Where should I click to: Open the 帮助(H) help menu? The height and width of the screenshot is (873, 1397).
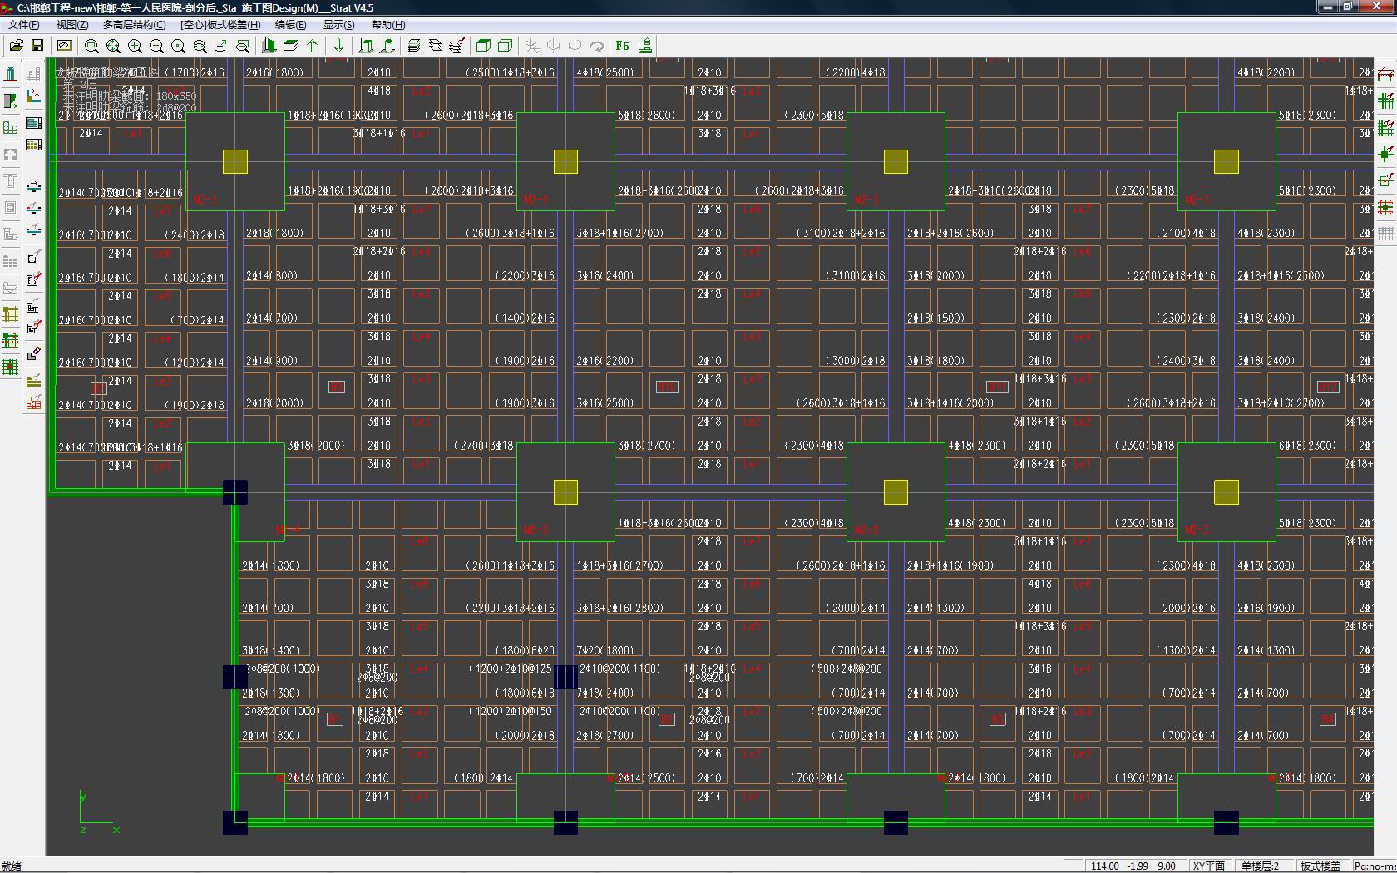[388, 25]
